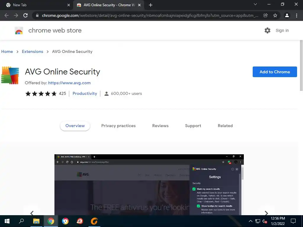Go back using the browser back arrow
Image resolution: width=303 pixels, height=227 pixels.
click(7, 15)
